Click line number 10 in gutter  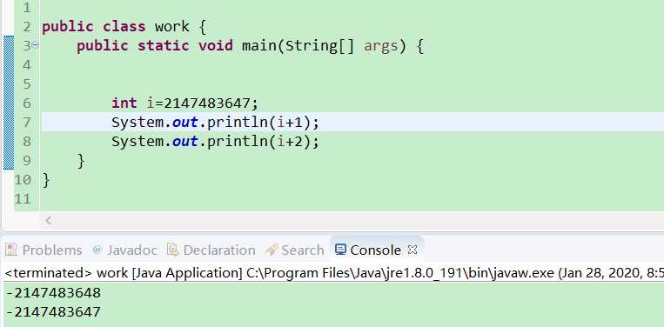[x=23, y=180]
